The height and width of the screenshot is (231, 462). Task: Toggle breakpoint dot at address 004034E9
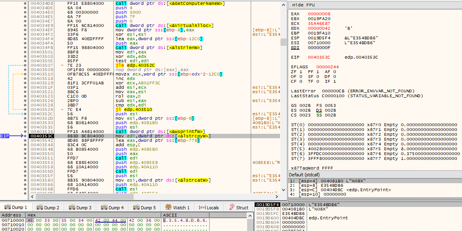pyautogui.click(x=26, y=25)
